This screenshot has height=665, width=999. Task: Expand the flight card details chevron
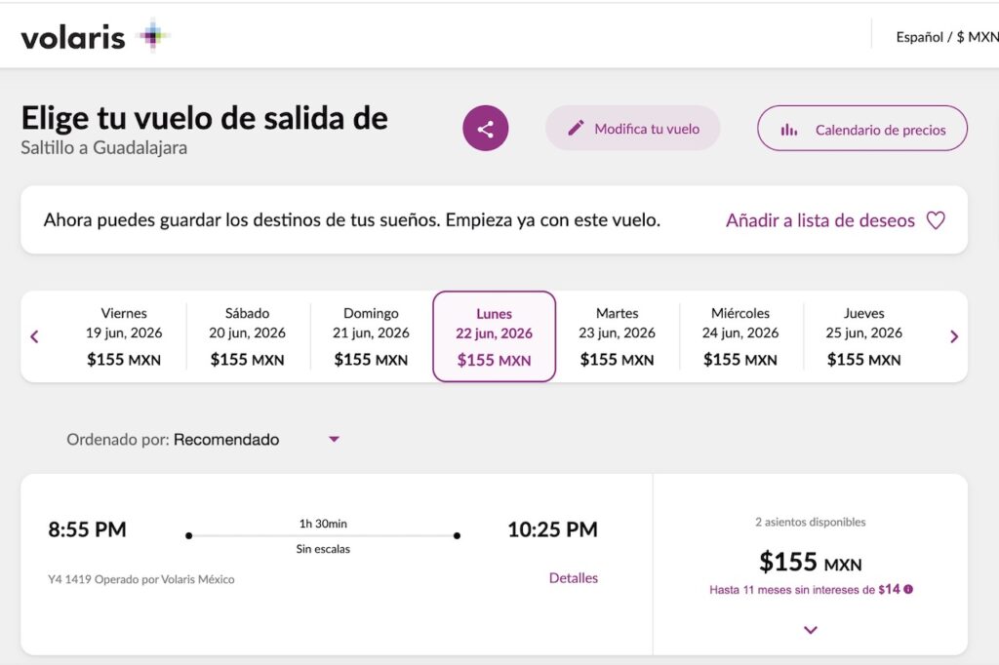810,630
